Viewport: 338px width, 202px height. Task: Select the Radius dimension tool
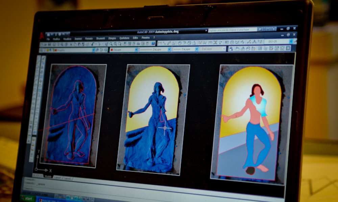179,43
